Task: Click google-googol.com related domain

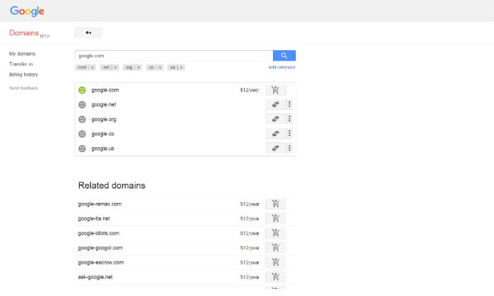Action: (x=100, y=248)
